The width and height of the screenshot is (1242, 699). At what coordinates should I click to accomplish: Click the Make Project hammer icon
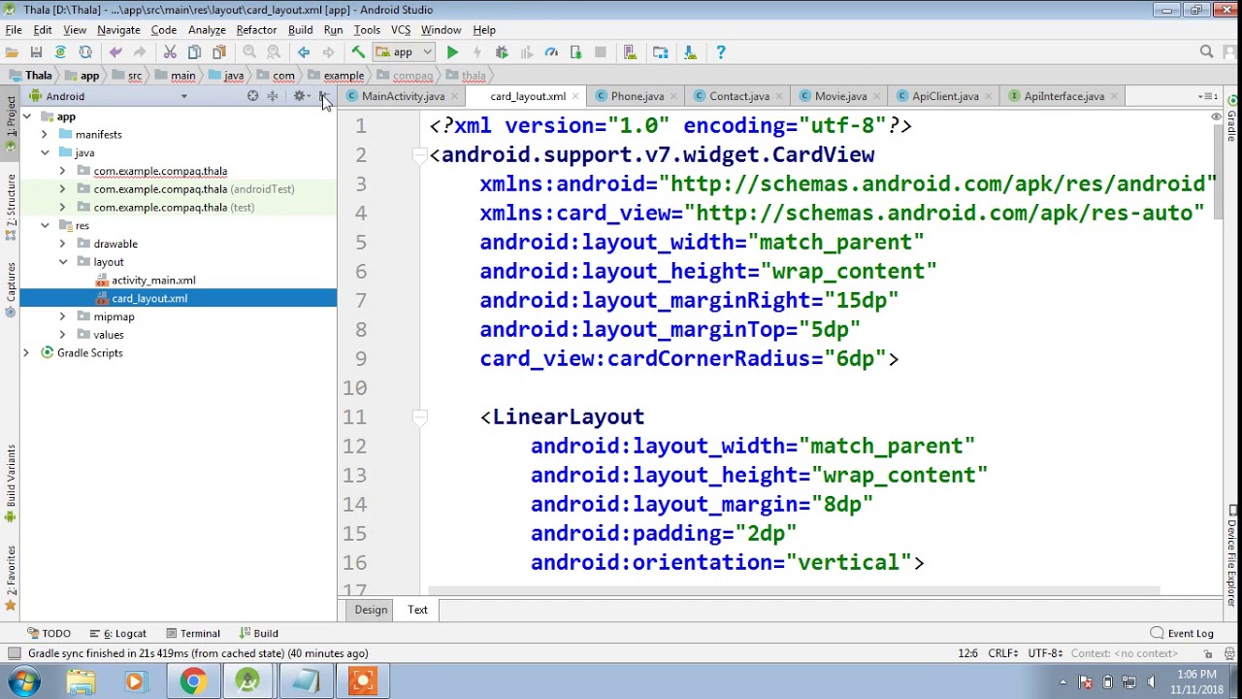358,52
